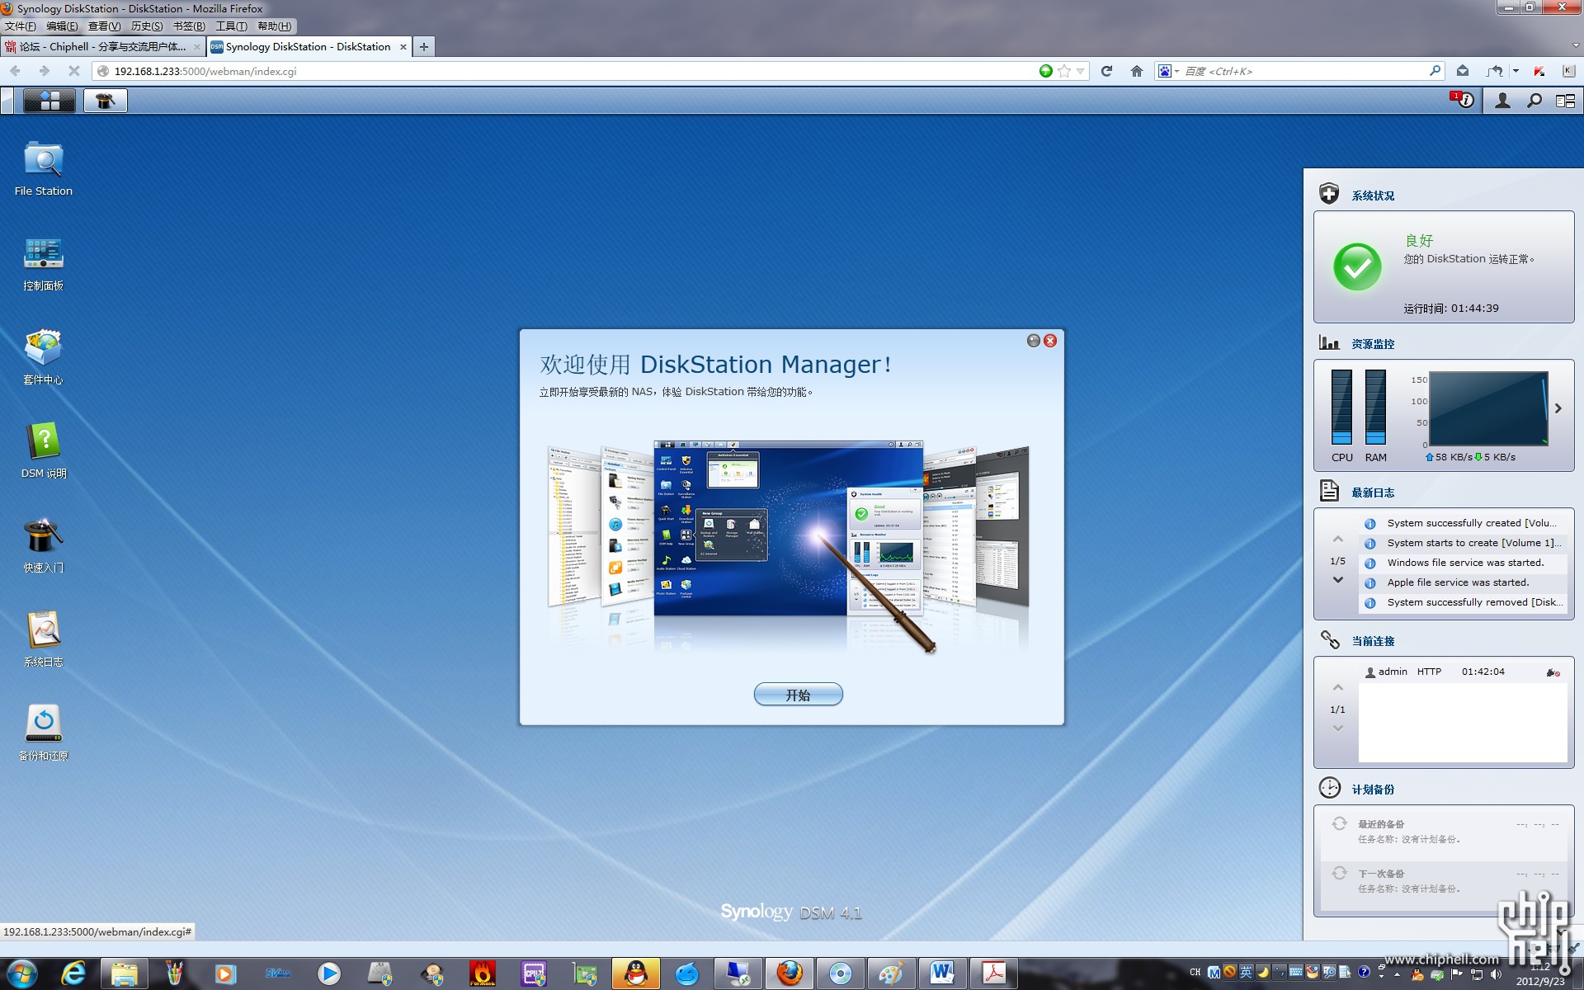1584x990 pixels.
Task: Go to Firefox home page
Action: click(x=1136, y=71)
